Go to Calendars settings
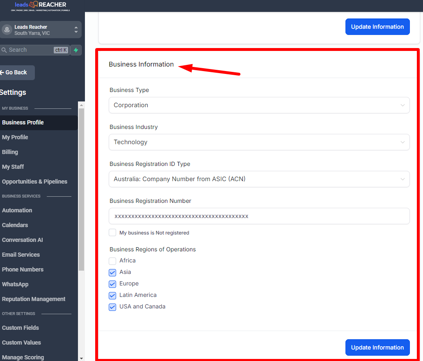 coord(15,225)
